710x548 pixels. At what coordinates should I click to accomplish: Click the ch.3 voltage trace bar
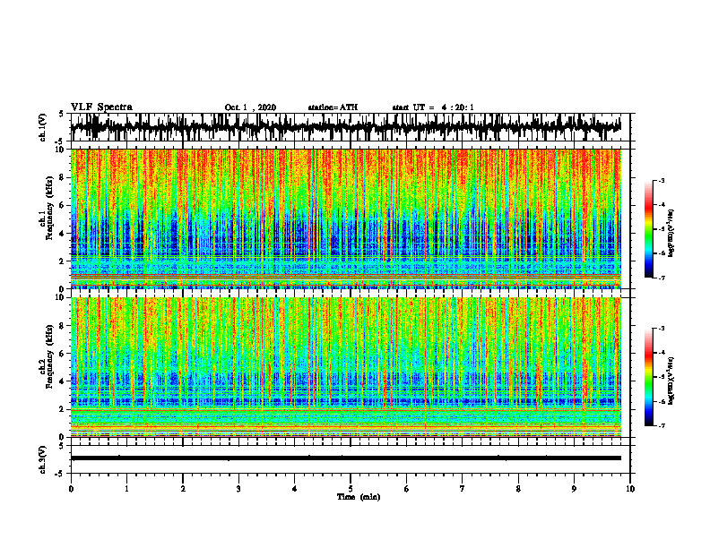346,458
